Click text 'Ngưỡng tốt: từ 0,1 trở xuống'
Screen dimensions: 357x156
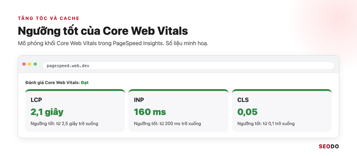coord(266,124)
